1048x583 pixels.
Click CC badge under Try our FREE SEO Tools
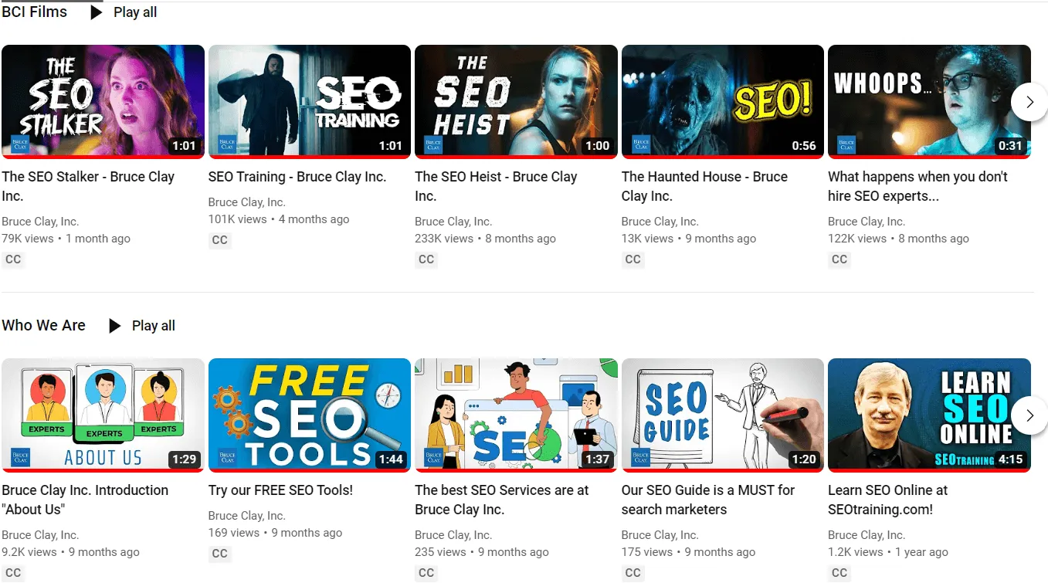[x=220, y=554]
